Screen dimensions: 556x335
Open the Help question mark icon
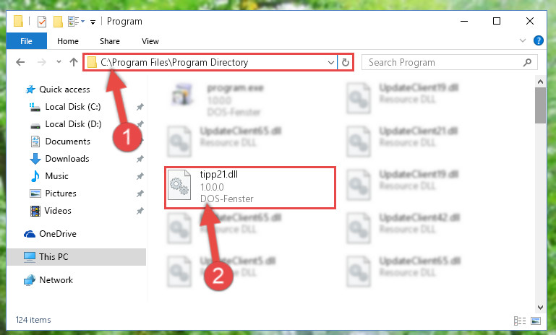538,40
